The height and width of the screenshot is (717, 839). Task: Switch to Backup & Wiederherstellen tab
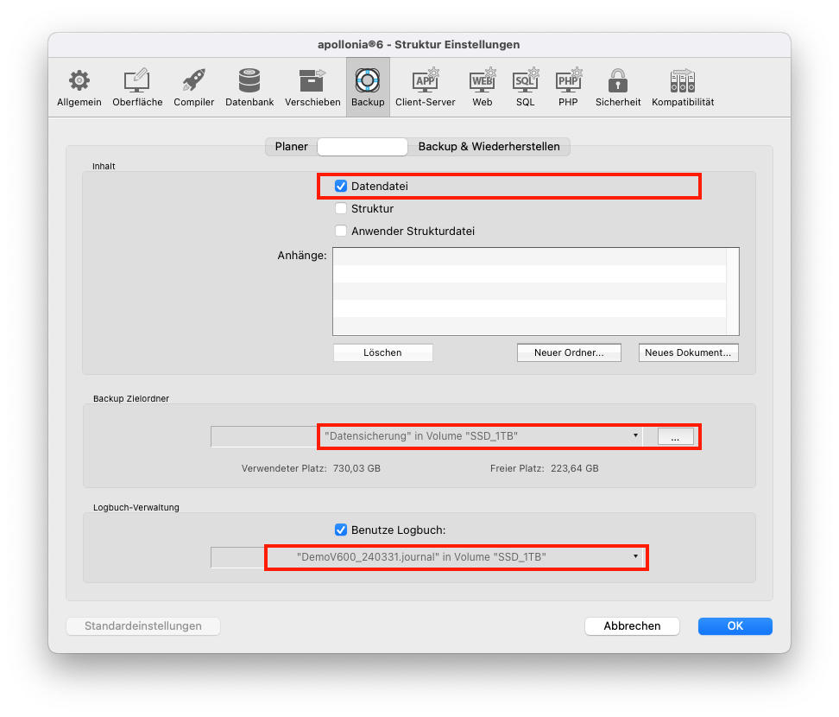click(x=489, y=147)
